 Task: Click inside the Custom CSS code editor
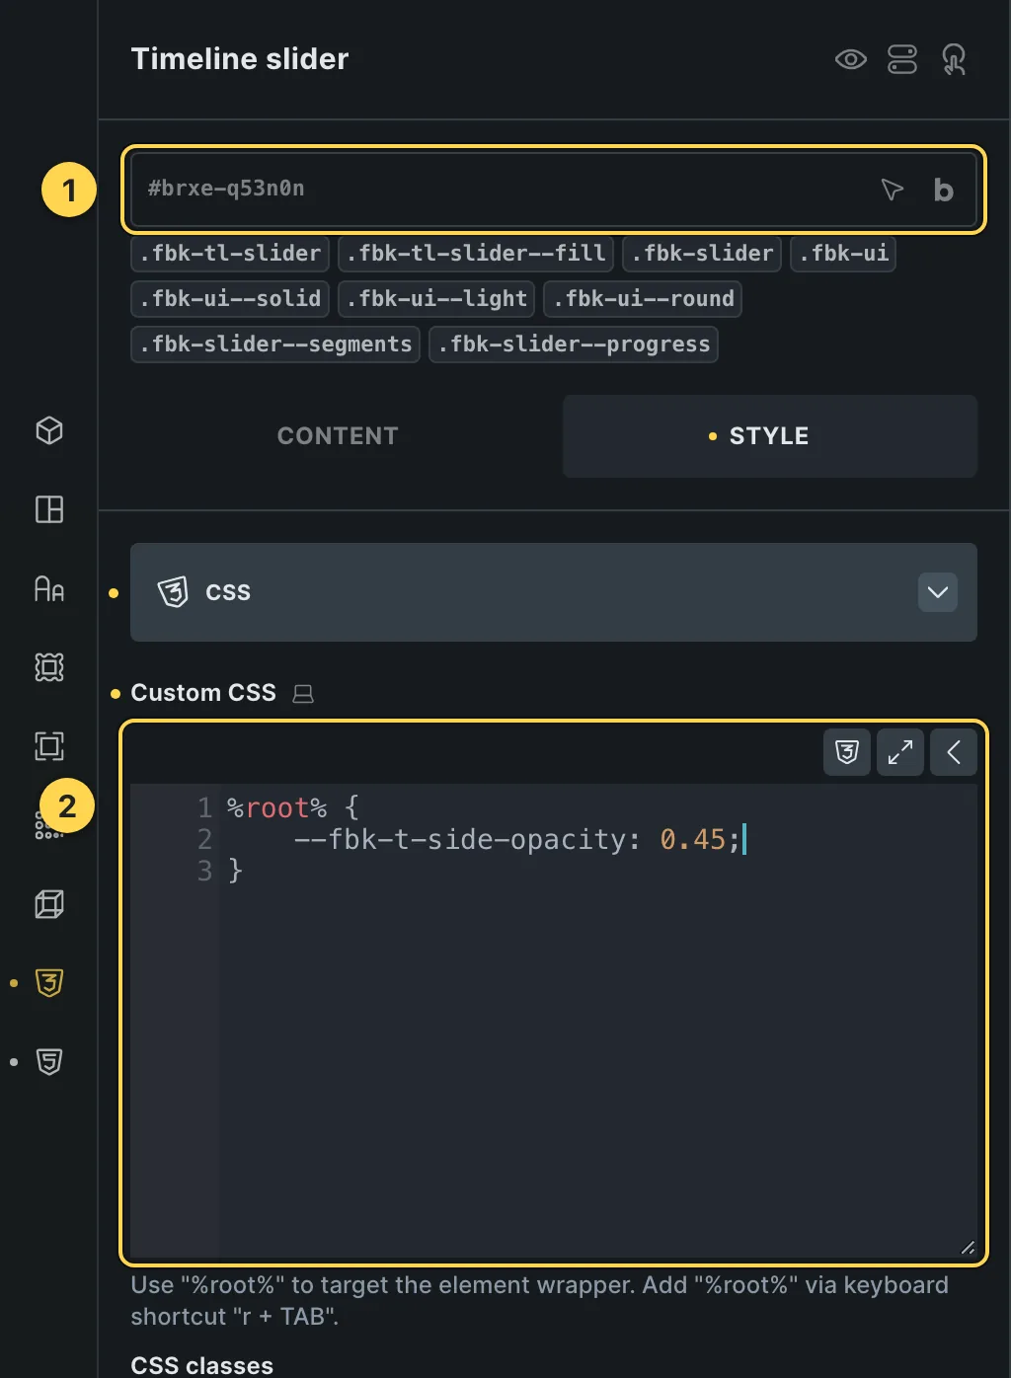(x=553, y=1022)
